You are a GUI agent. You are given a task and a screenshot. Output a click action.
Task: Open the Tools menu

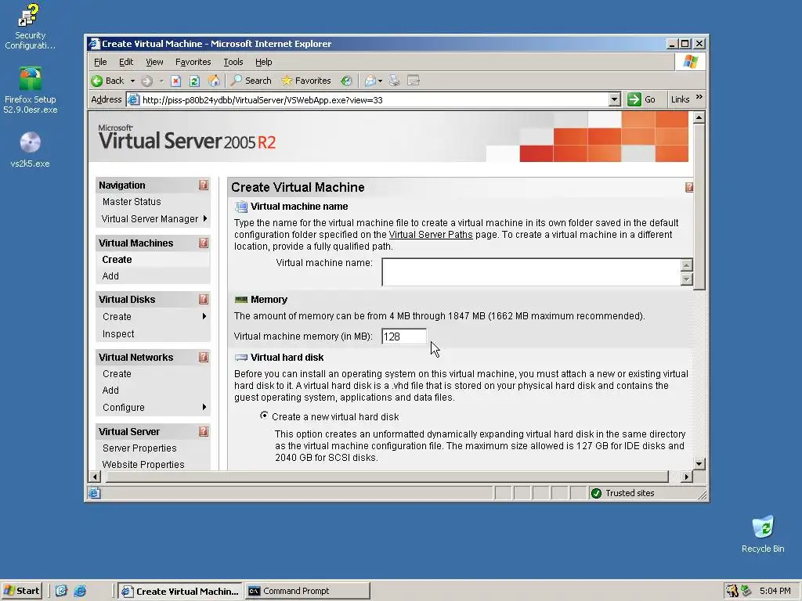[x=233, y=62]
